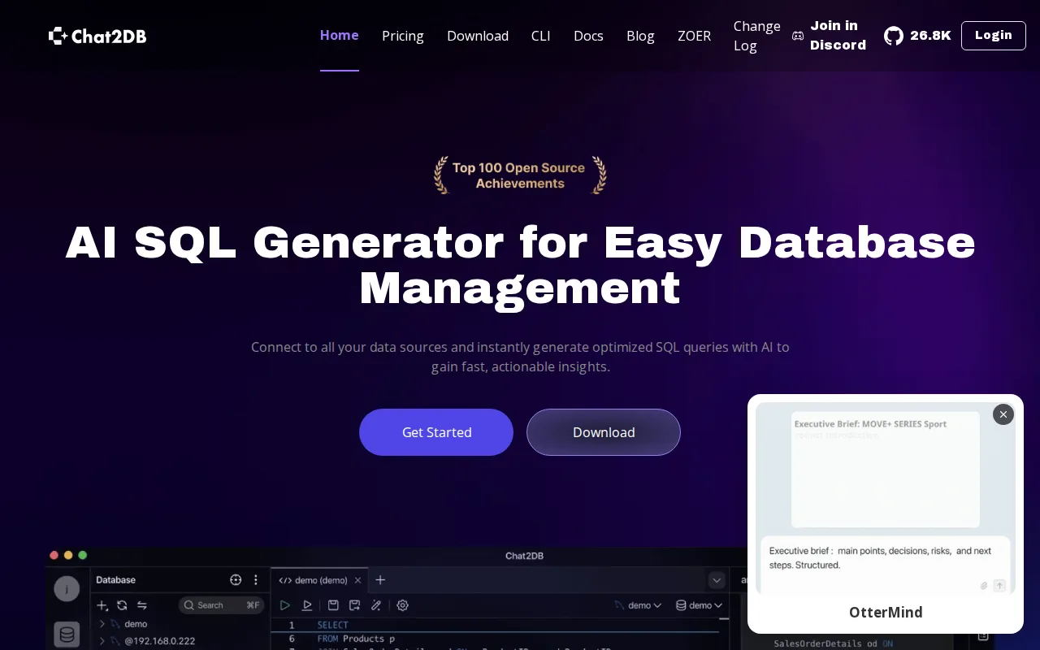Click the red close dot of the Chat2DB window
The height and width of the screenshot is (650, 1040).
pyautogui.click(x=54, y=555)
